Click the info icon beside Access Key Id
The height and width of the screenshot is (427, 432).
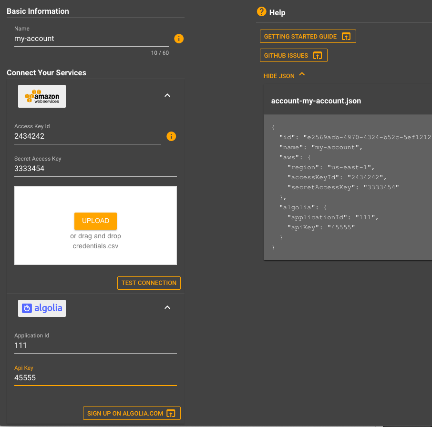point(171,136)
